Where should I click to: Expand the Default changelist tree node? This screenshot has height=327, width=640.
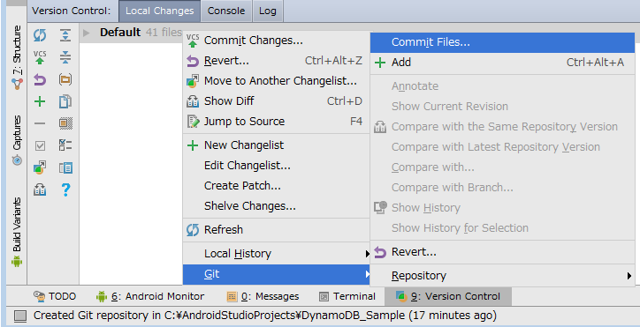[86, 33]
